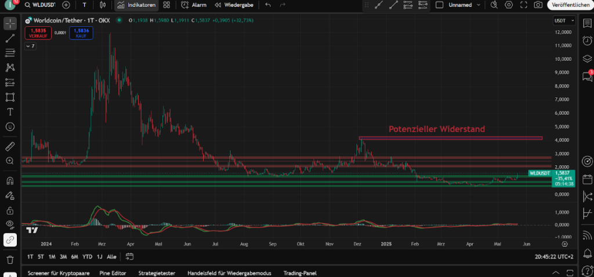Open the USDT currency dropdown

coord(563,21)
